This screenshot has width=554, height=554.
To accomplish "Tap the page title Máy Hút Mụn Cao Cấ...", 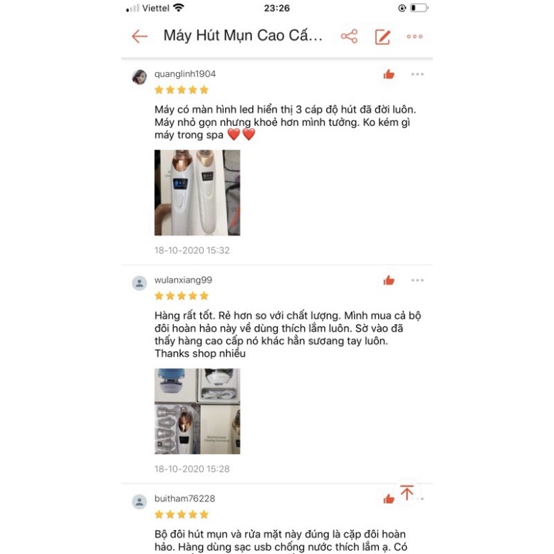I will tap(243, 36).
